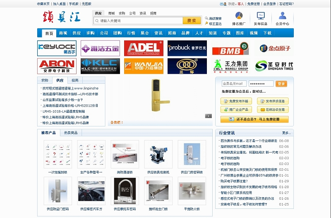Open 品牌 in the main navigation bar
Viewport: 331px width, 218px height.
(186, 33)
